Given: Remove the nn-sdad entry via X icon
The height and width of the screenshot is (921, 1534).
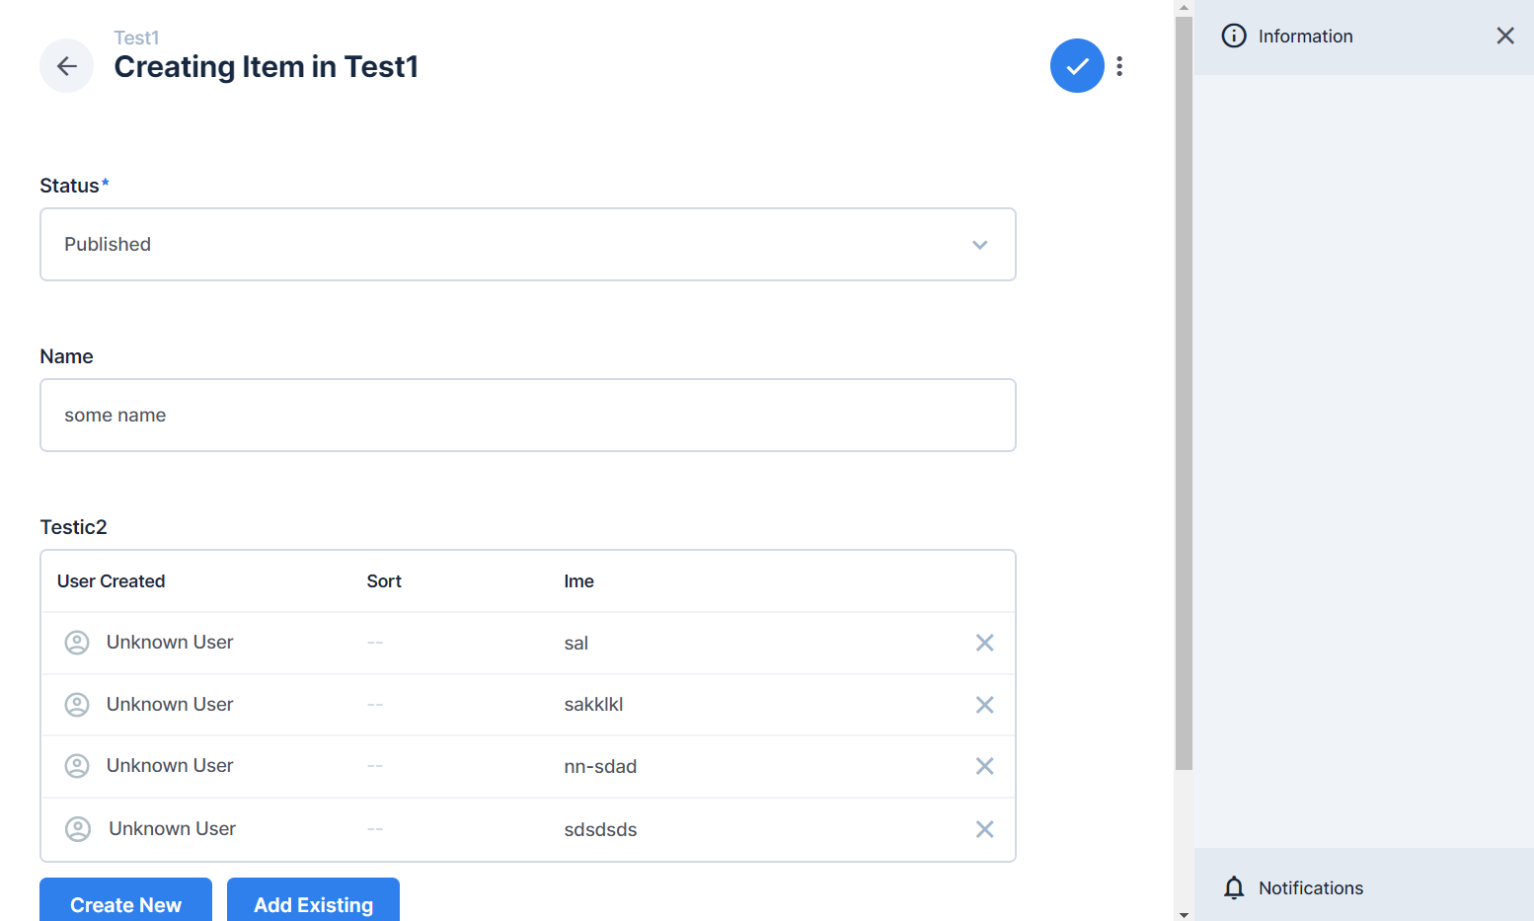Looking at the screenshot, I should (984, 765).
